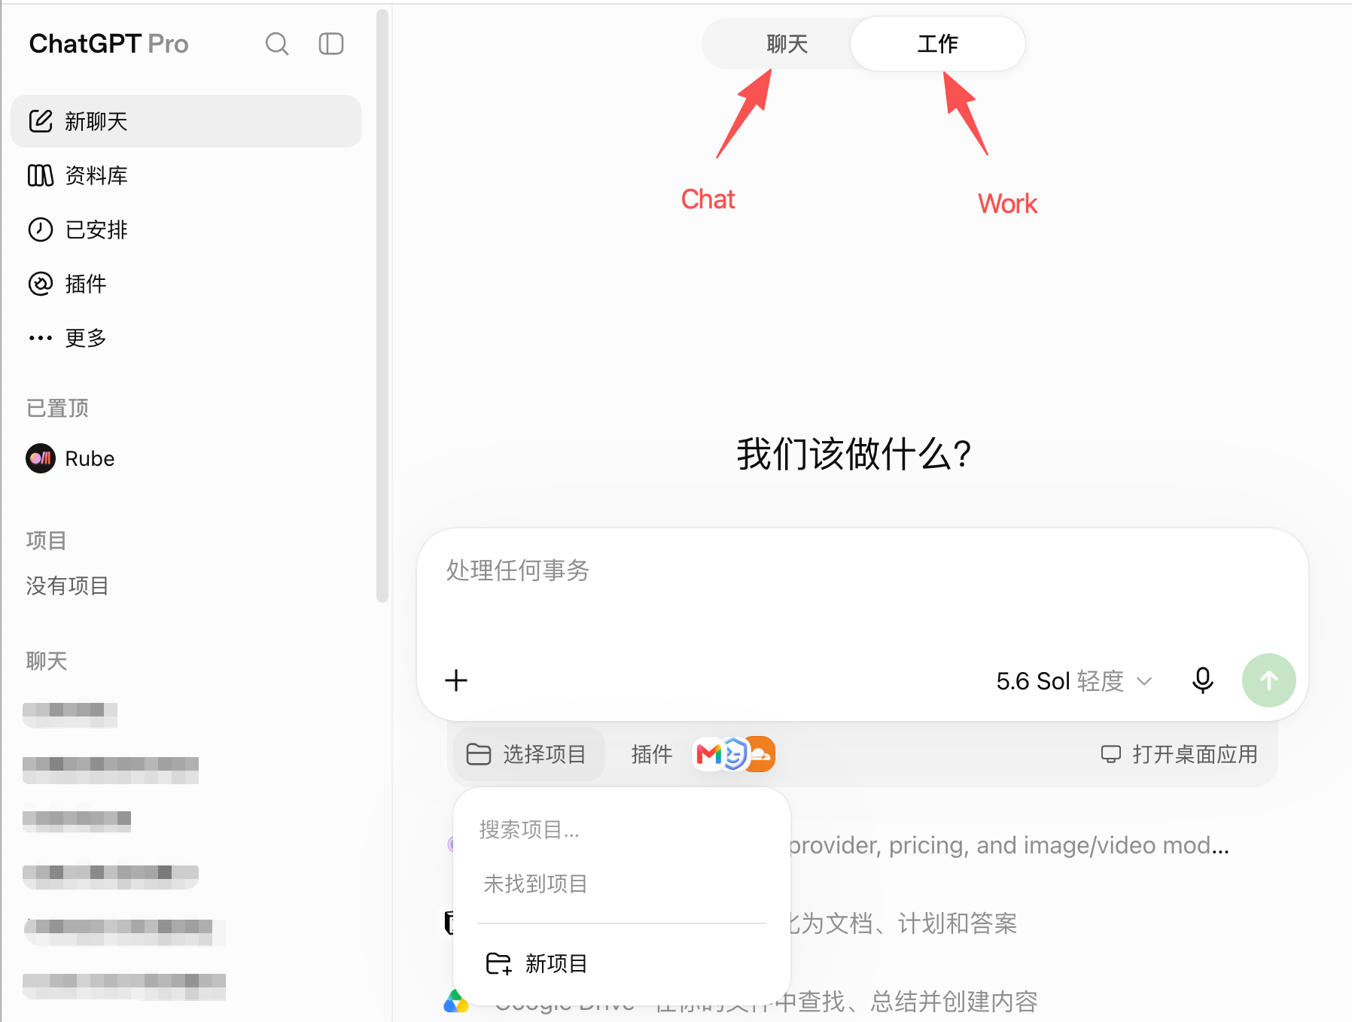Expand the 更多 sidebar entry
Image resolution: width=1352 pixels, height=1022 pixels.
(186, 338)
